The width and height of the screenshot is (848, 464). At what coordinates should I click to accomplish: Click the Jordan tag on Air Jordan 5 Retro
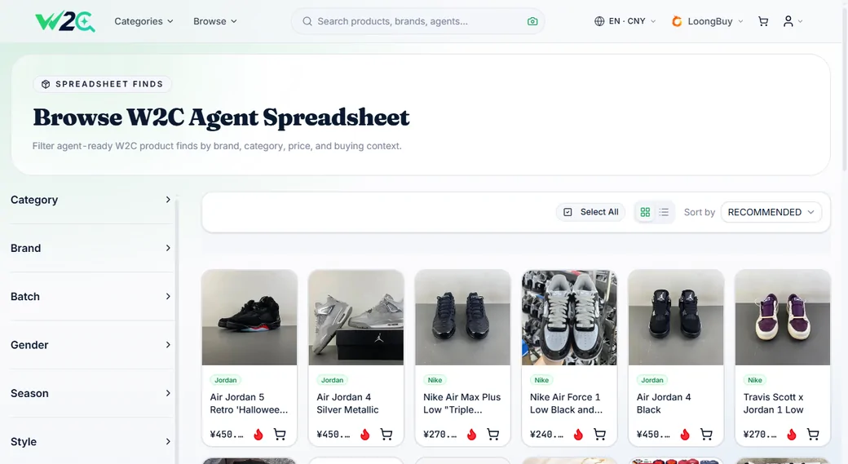click(226, 380)
